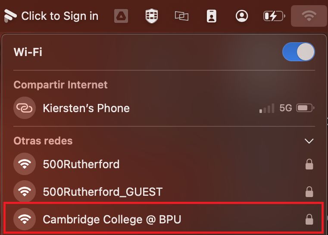Join the 500Rutherford_GUEST network
Image resolution: width=328 pixels, height=235 pixels.
coord(103,191)
